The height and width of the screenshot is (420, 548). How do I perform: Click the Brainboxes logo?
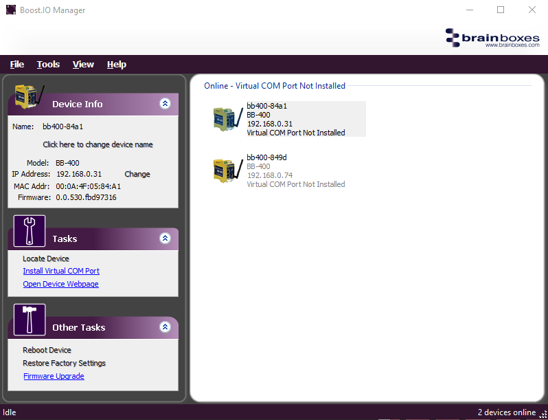tap(492, 38)
